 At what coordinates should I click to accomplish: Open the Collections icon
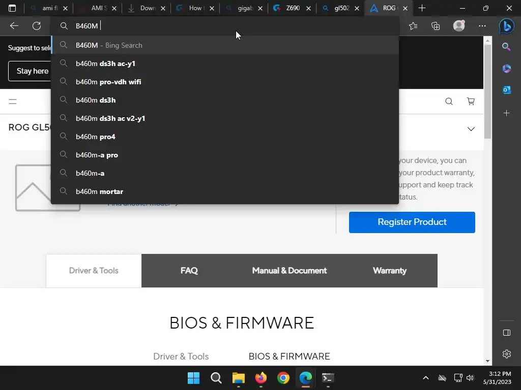(x=436, y=26)
